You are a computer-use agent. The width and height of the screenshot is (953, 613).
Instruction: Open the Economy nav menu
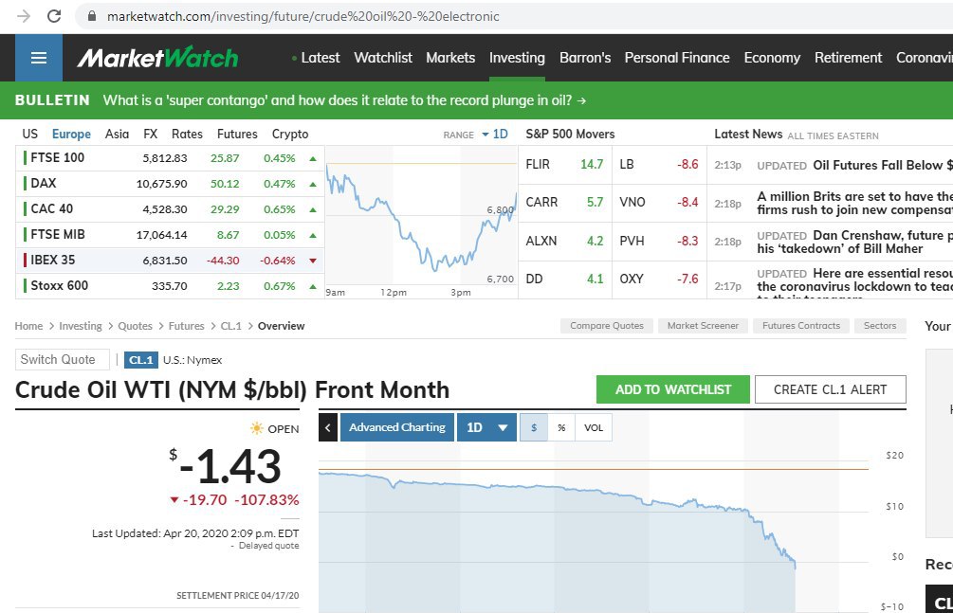(x=772, y=58)
